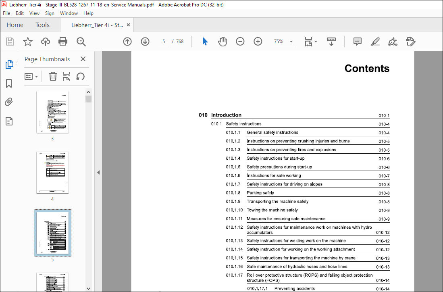443x292 pixels.
Task: Show Page Thumbnails panel icon
Action: pyautogui.click(x=9, y=65)
